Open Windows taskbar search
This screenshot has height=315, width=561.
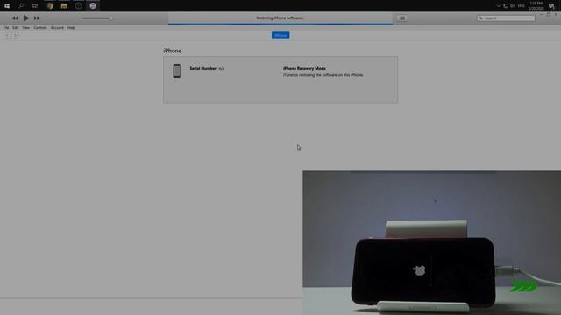(21, 6)
